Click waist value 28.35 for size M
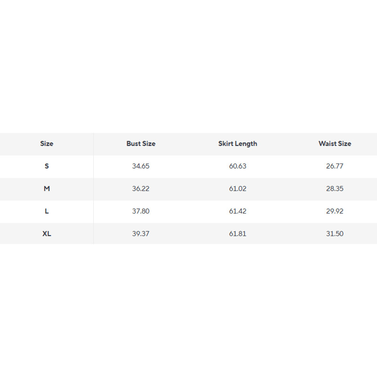The image size is (377, 377). tap(335, 188)
